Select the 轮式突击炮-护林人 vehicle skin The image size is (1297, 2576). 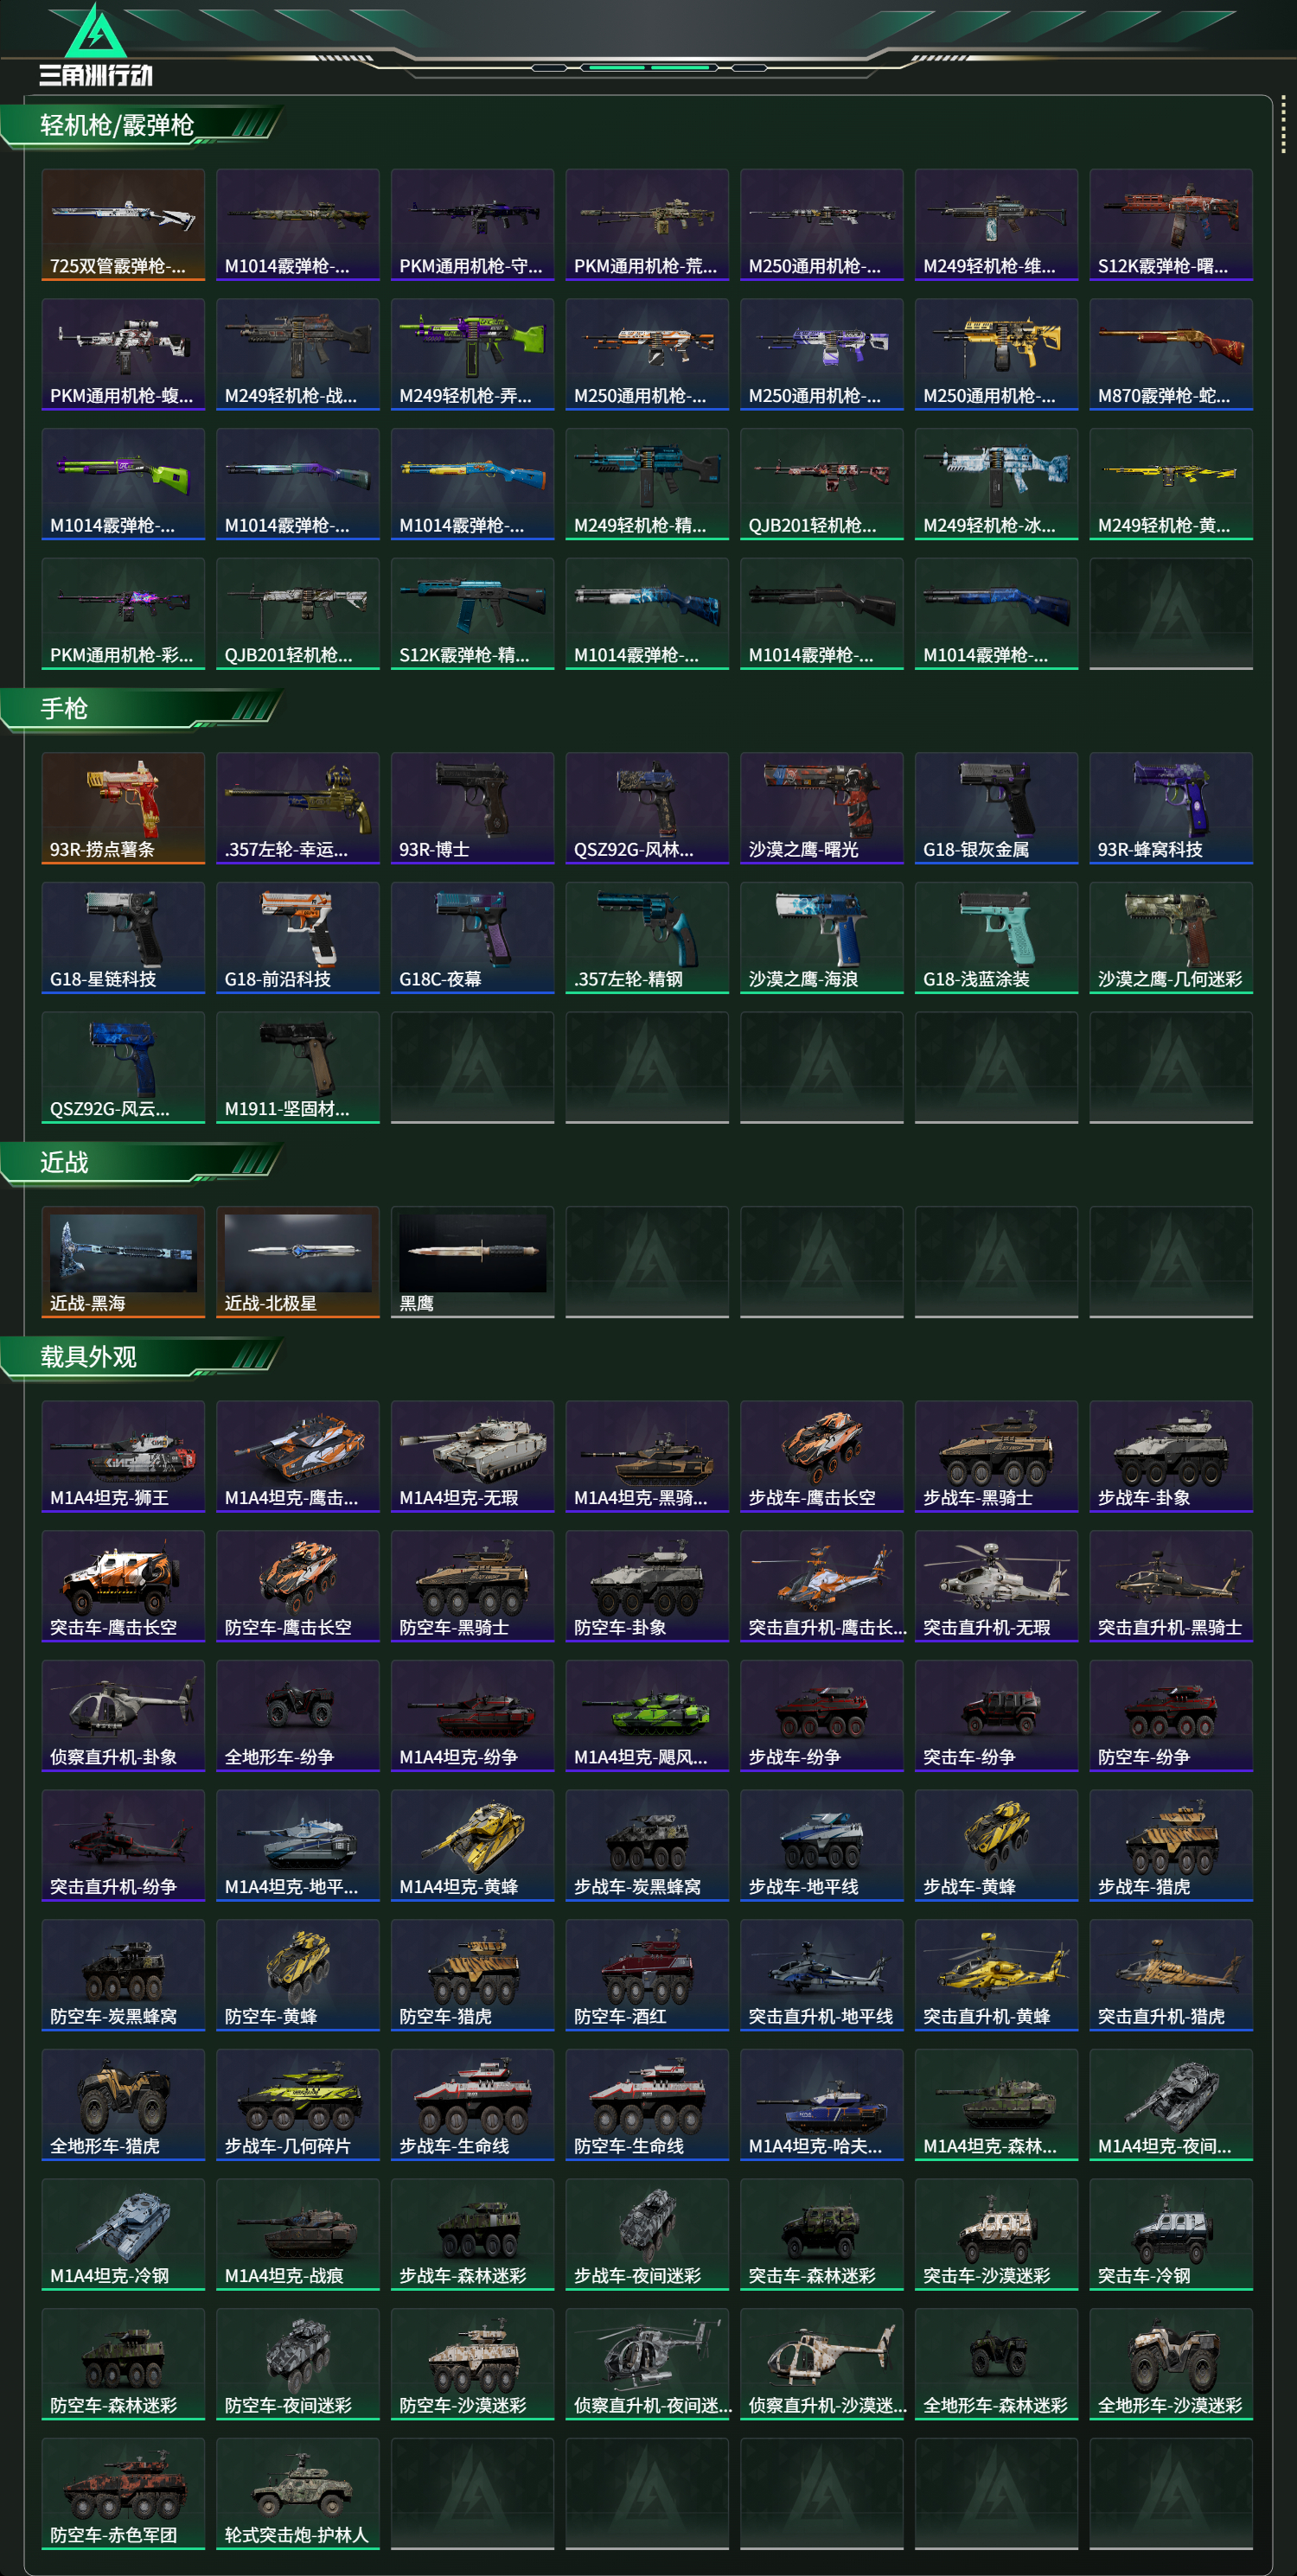[298, 2493]
